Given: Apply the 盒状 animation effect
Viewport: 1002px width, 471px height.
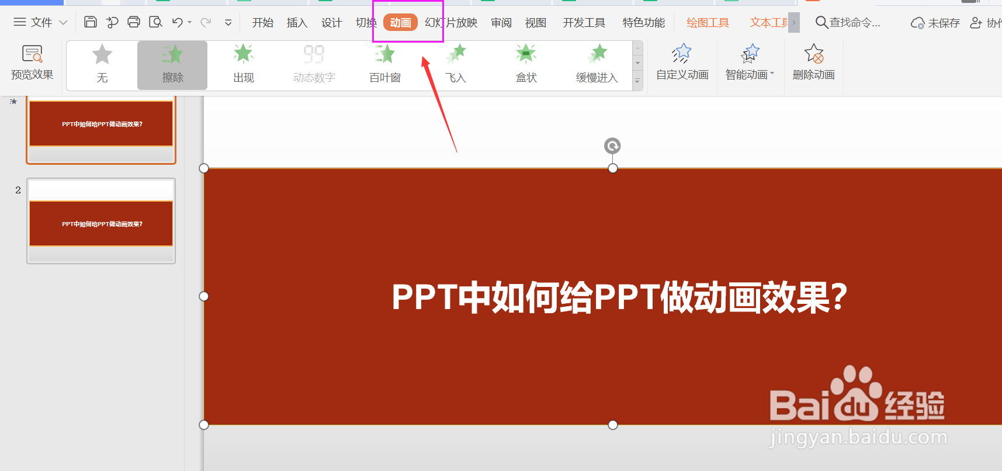Looking at the screenshot, I should (x=526, y=64).
